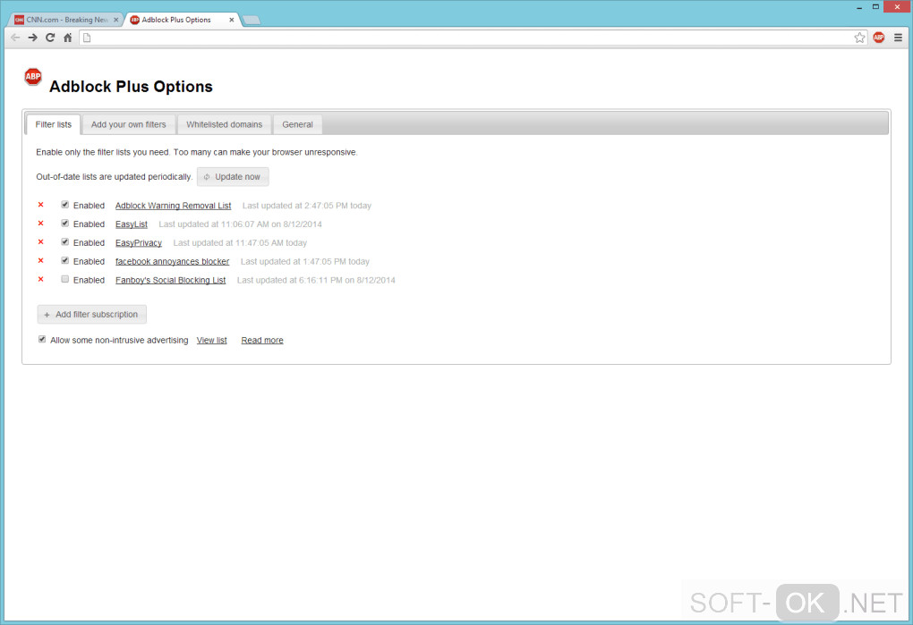Click Add filter subscription button
Image resolution: width=913 pixels, height=625 pixels.
[92, 315]
